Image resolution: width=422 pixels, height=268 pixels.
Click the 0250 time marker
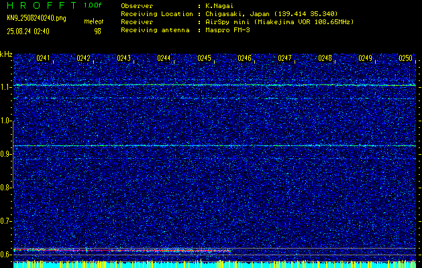pos(406,58)
